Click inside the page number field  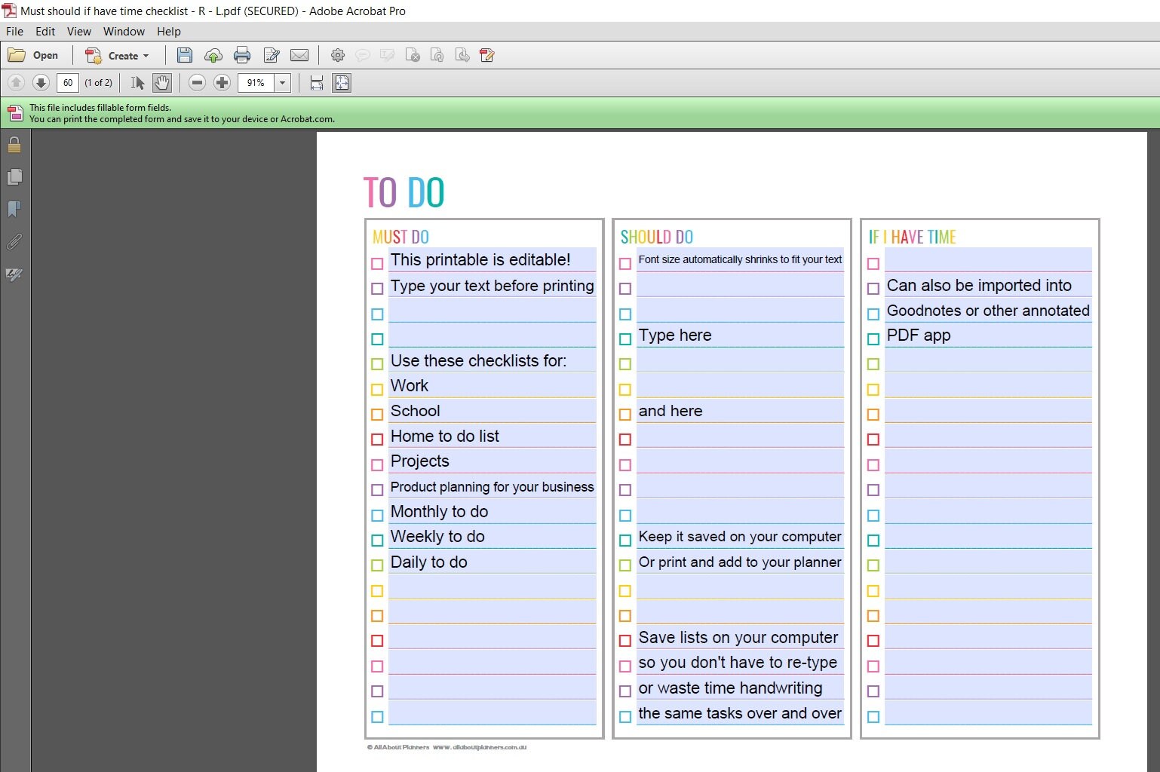click(68, 83)
